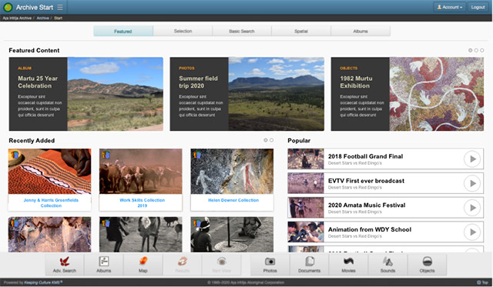This screenshot has width=493, height=287.
Task: Switch to the Selection tab
Action: [x=183, y=31]
